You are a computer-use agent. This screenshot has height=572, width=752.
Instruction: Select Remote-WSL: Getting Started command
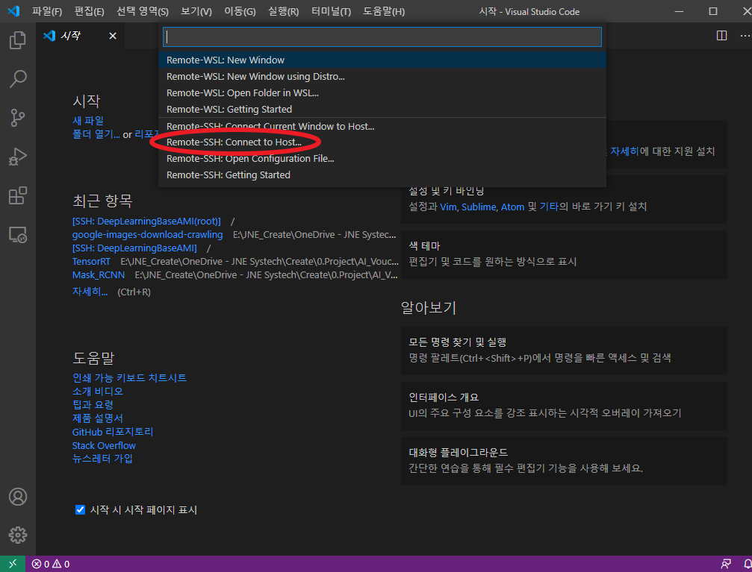(382, 109)
